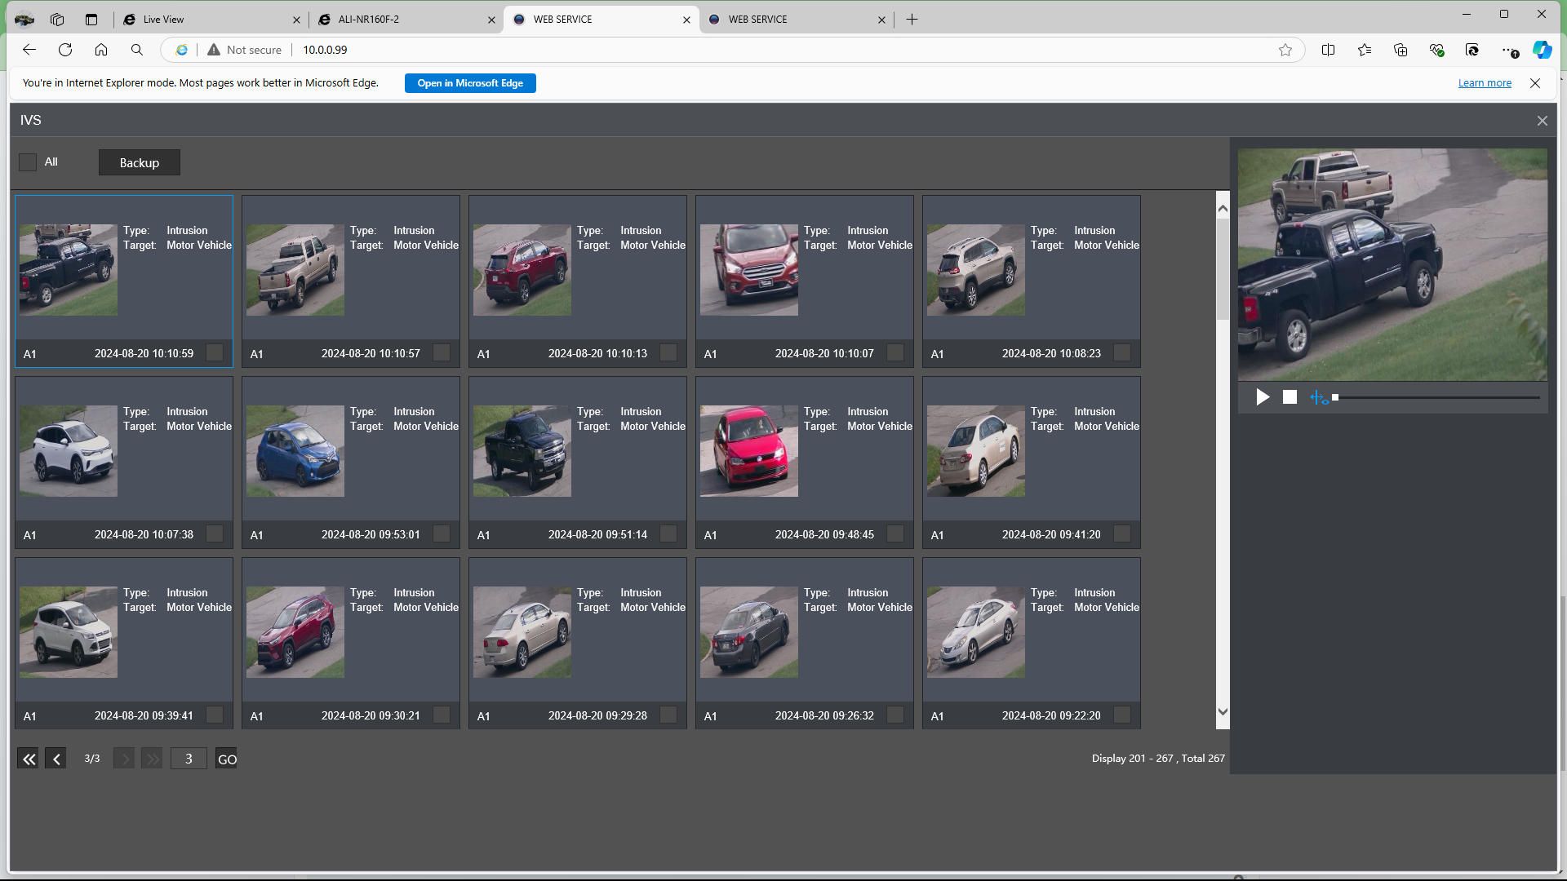Click GO to jump to page
The image size is (1567, 881).
pos(227,759)
